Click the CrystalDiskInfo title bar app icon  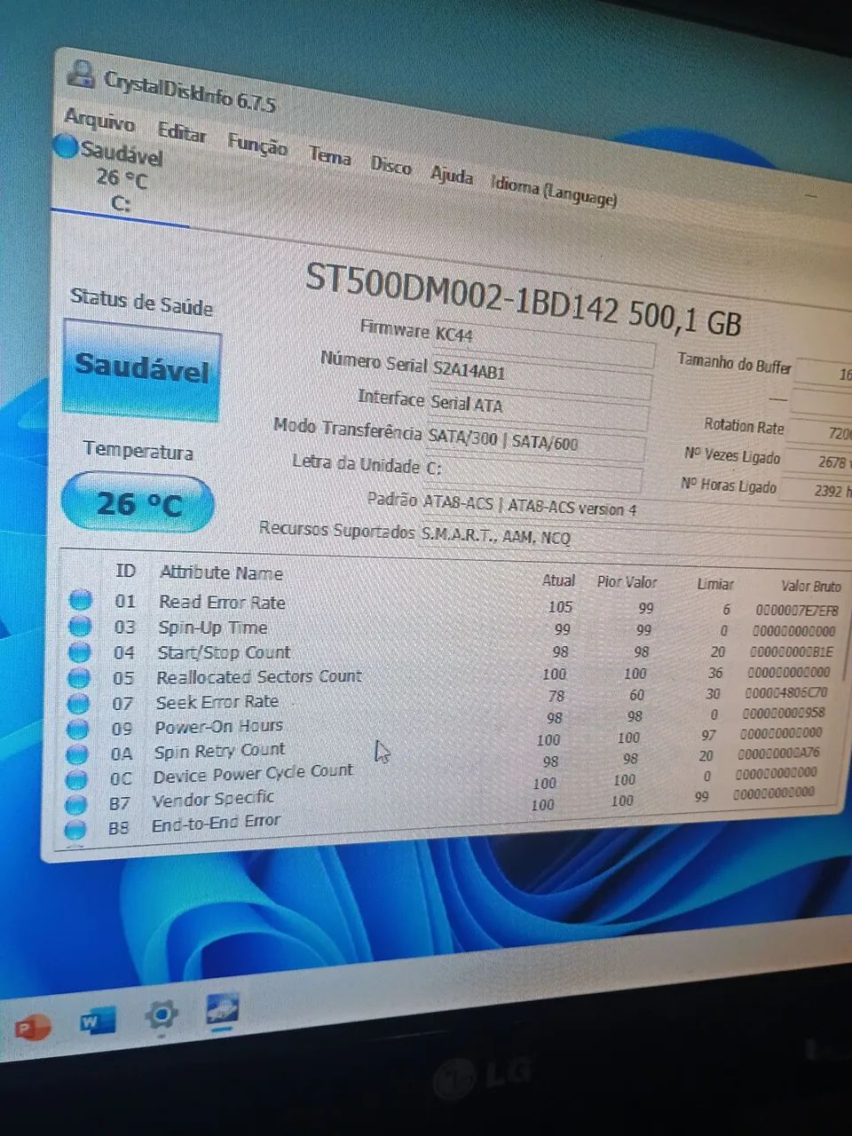[82, 74]
